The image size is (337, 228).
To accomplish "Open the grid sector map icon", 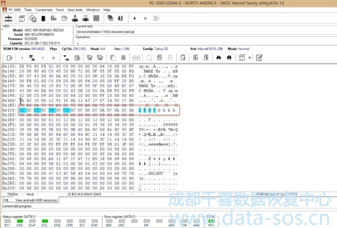I will (96, 18).
